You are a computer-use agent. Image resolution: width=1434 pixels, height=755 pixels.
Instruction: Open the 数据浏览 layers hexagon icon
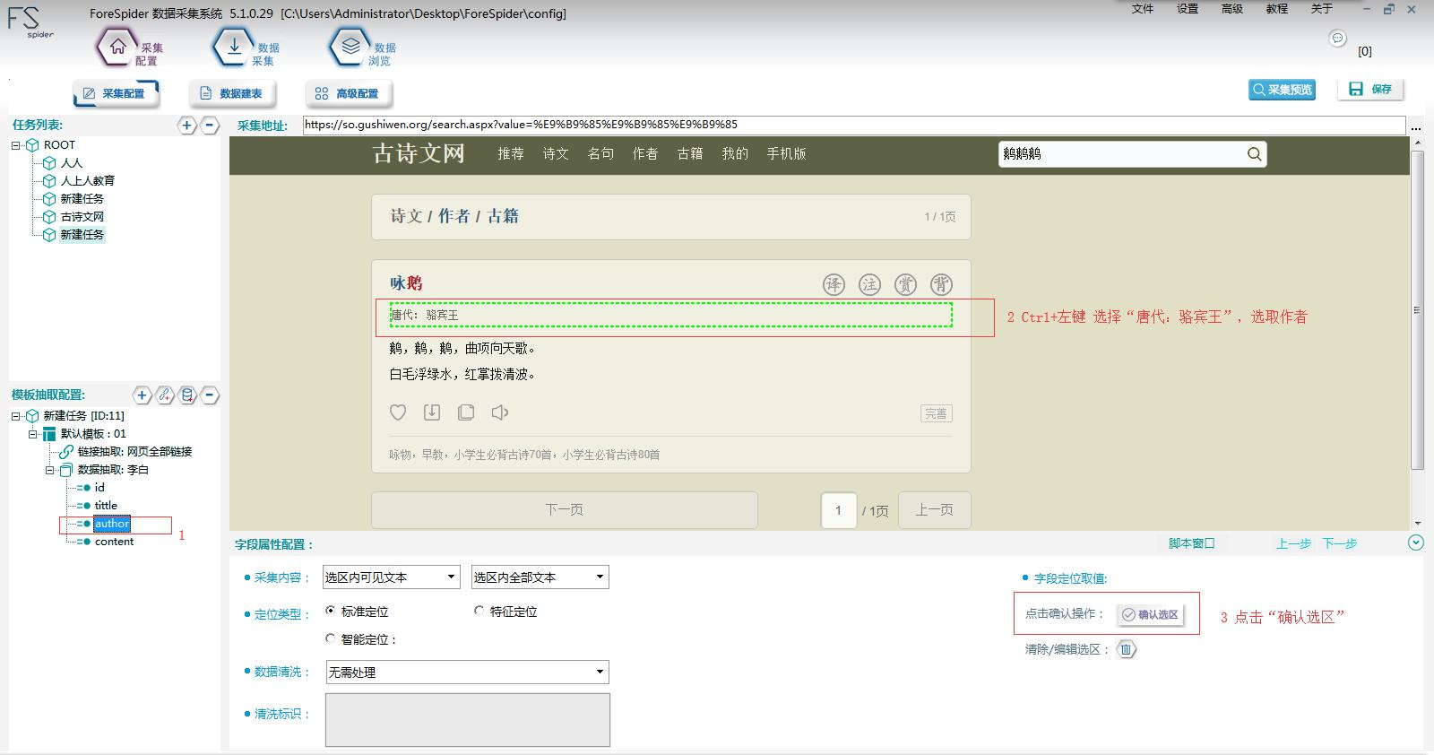coord(350,48)
